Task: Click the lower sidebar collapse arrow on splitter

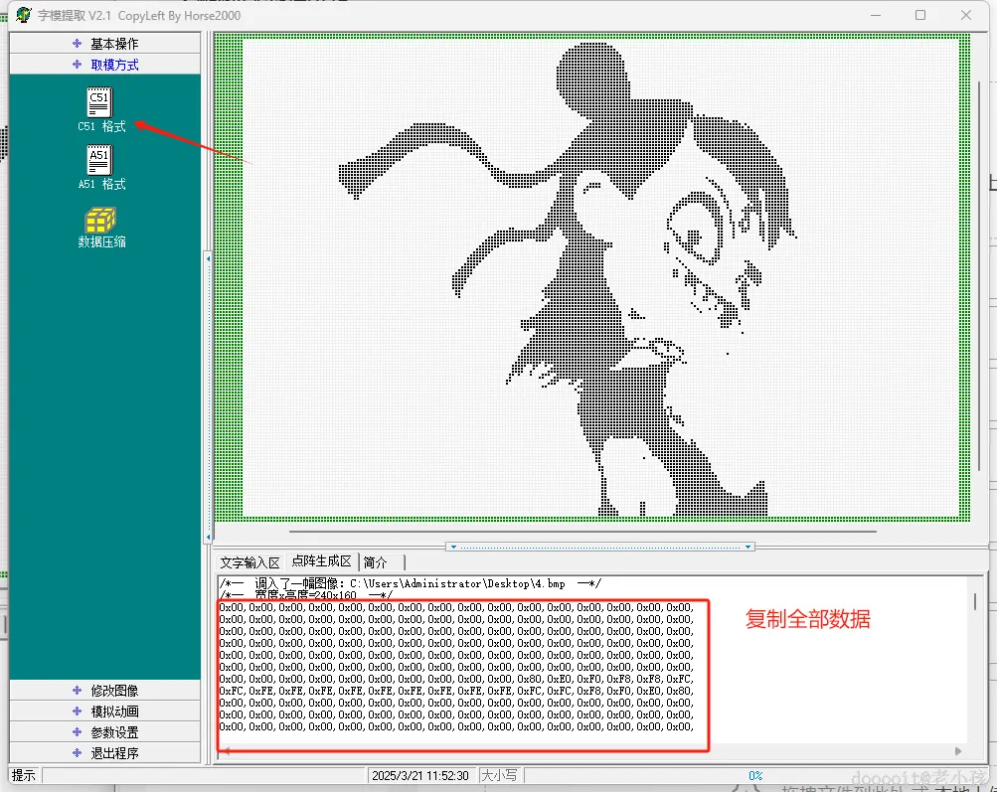Action: click(208, 538)
